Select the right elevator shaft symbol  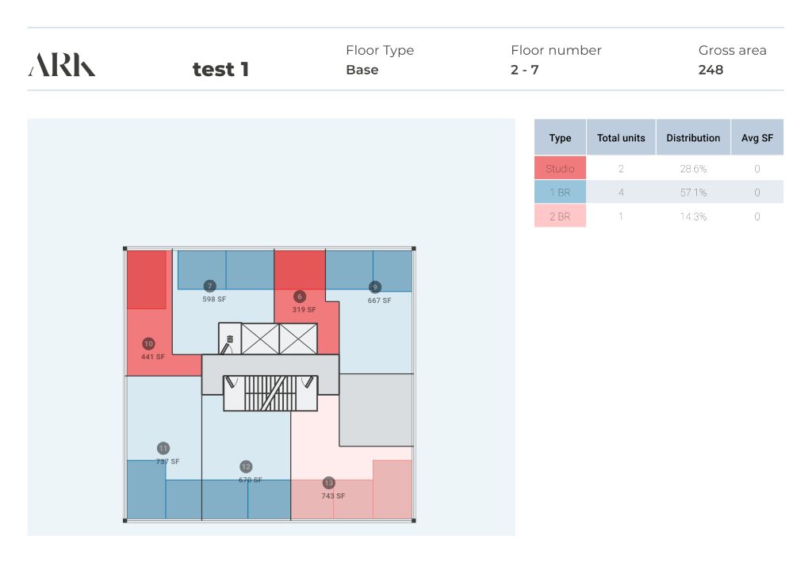click(298, 339)
